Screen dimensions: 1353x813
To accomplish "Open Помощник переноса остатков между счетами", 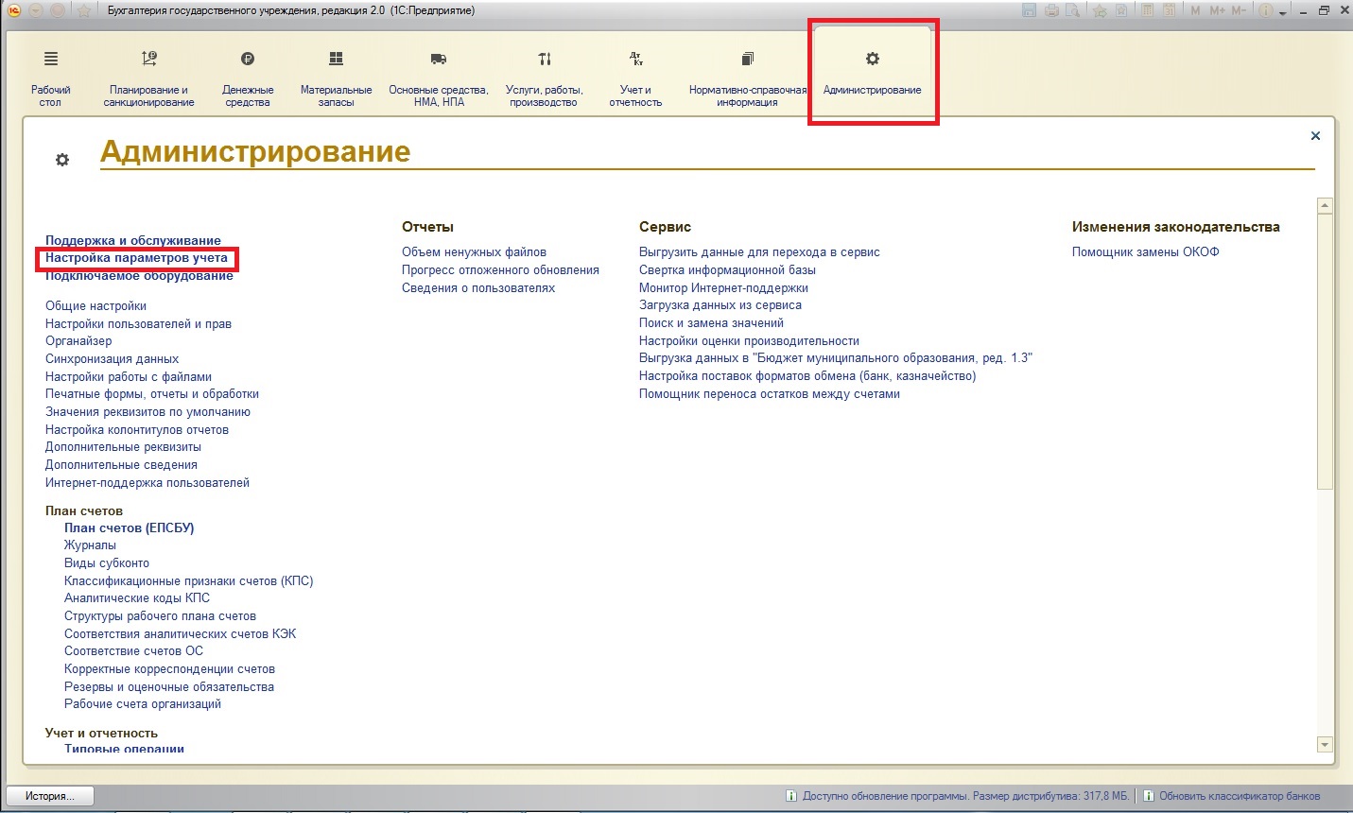I will (x=770, y=393).
